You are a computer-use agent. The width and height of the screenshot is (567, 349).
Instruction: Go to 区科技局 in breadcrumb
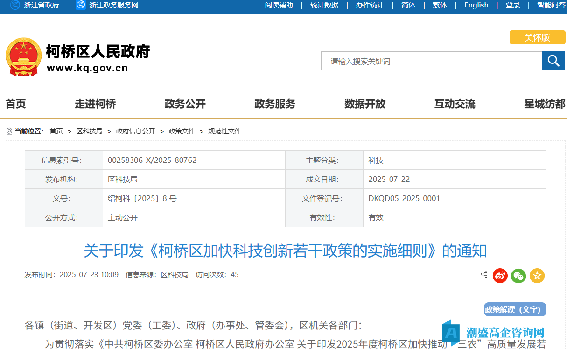click(x=89, y=131)
